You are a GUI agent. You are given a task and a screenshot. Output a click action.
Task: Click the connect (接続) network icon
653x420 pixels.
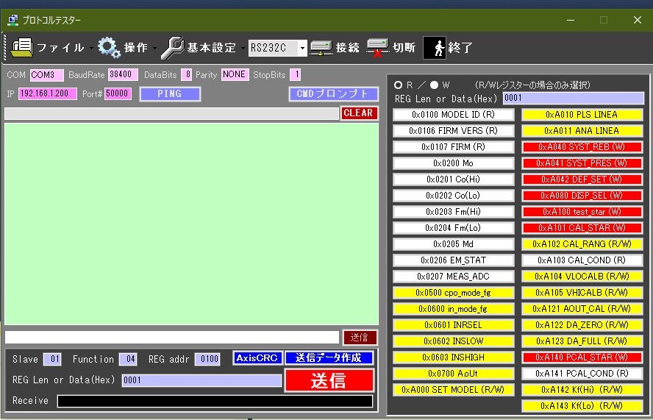pyautogui.click(x=321, y=48)
